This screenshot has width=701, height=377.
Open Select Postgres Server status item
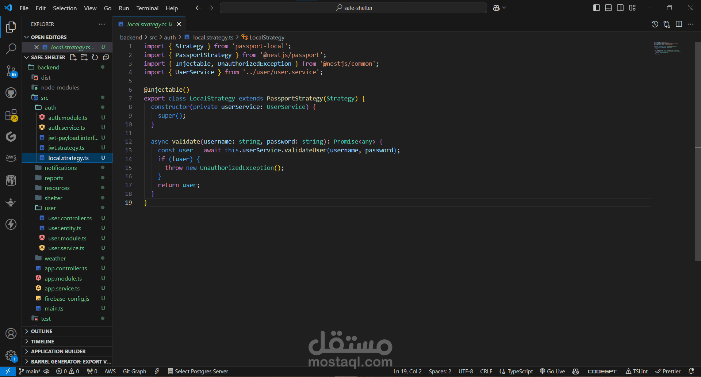[x=198, y=371]
